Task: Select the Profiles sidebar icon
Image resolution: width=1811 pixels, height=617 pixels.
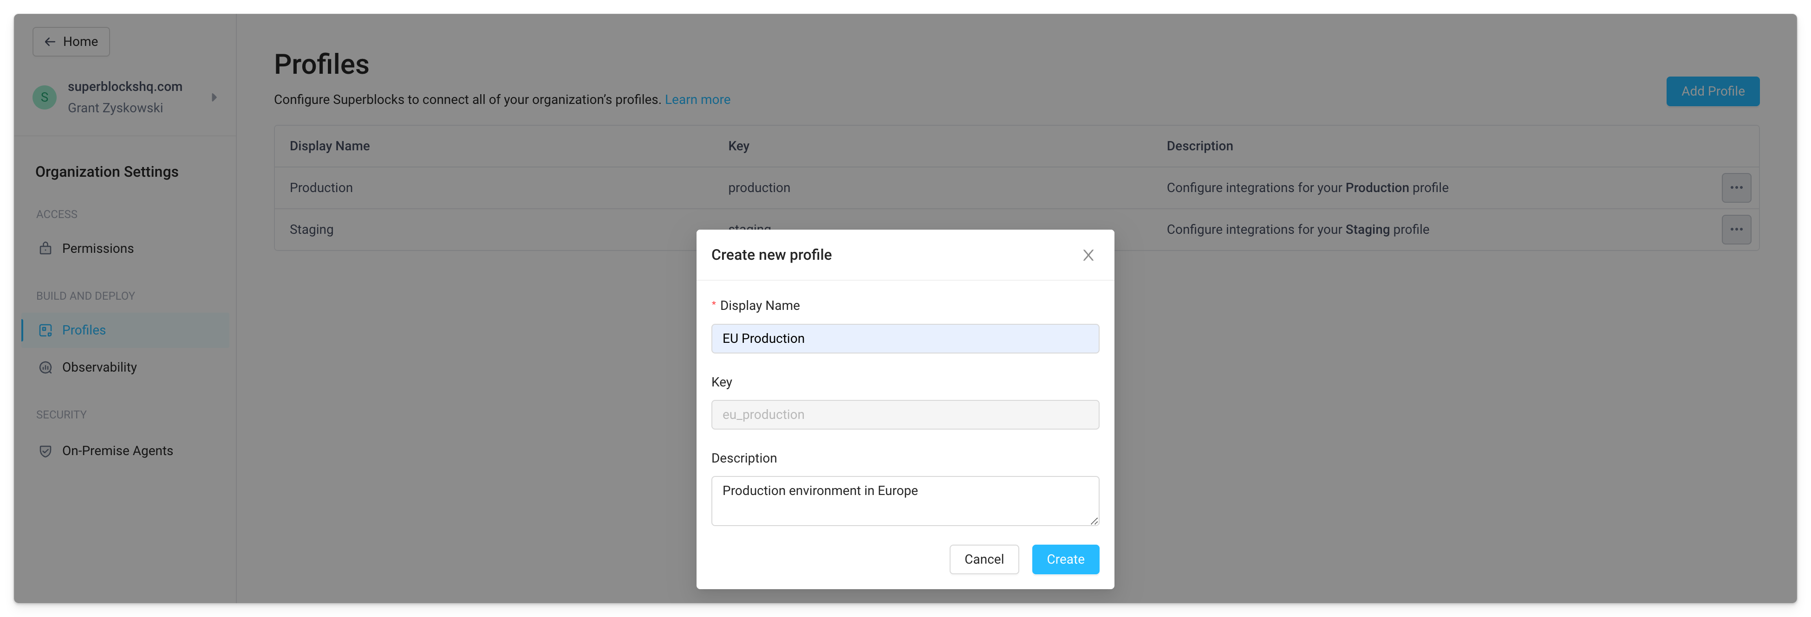Action: [x=45, y=329]
